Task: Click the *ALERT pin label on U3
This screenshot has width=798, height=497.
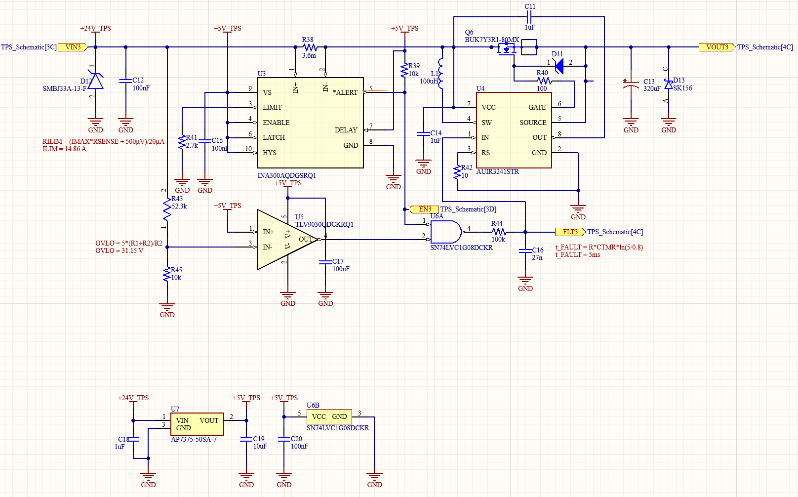Action: pos(345,92)
